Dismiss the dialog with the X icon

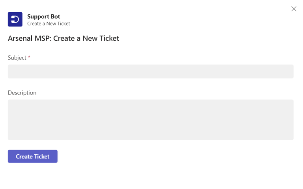click(294, 9)
